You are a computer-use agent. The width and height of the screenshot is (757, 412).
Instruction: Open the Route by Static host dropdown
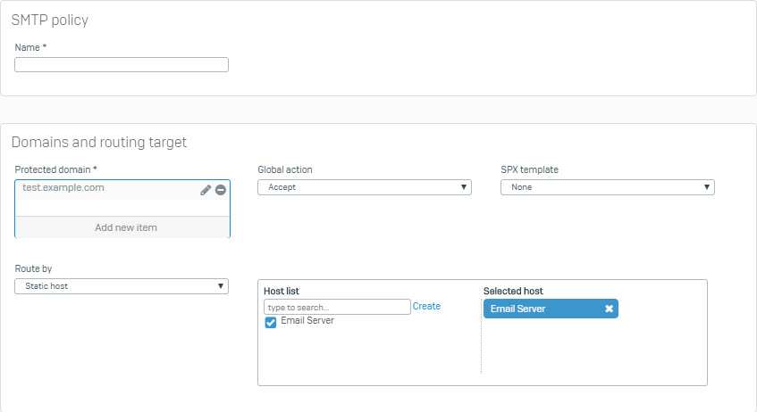[x=122, y=285]
